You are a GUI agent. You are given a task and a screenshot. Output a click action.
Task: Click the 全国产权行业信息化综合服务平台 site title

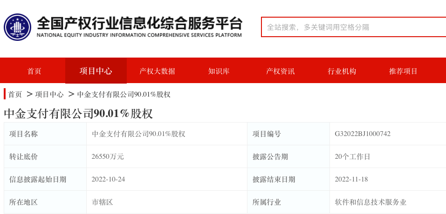pos(139,24)
